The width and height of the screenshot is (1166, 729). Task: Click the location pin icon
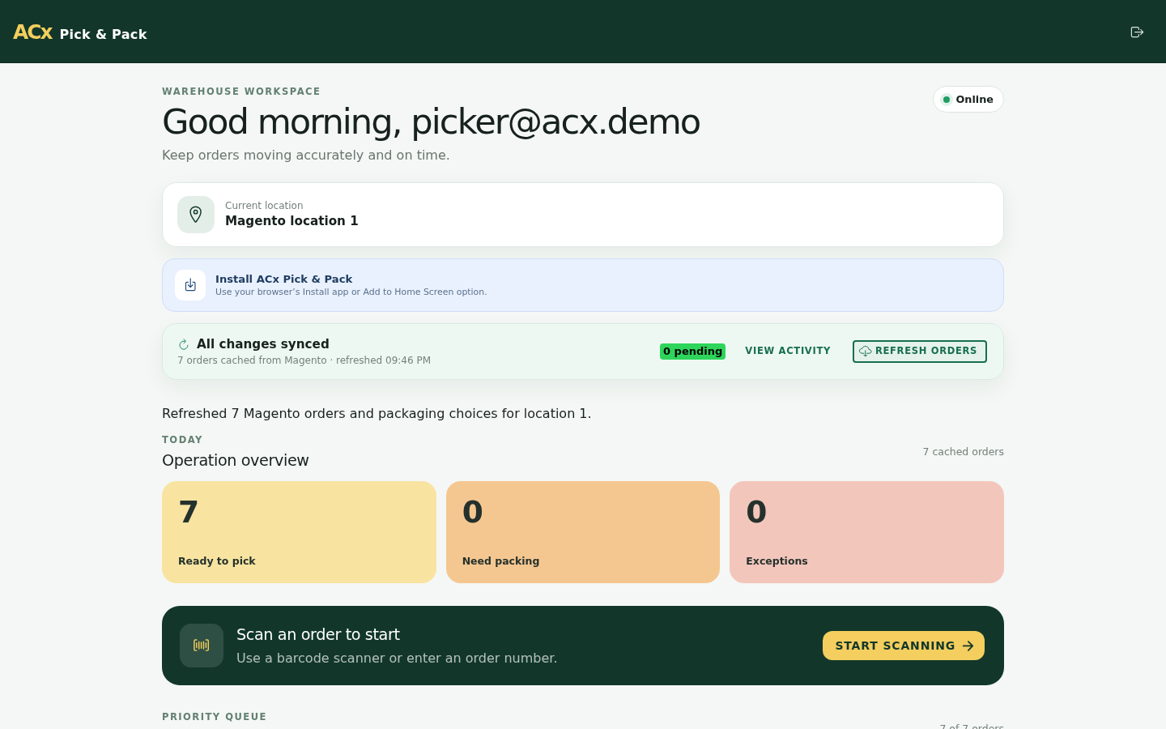[196, 215]
